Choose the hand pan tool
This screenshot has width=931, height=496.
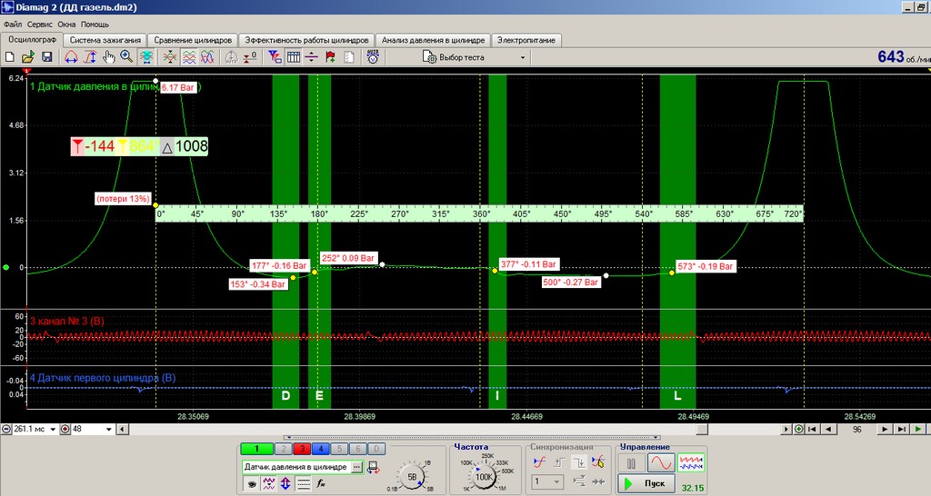point(109,57)
